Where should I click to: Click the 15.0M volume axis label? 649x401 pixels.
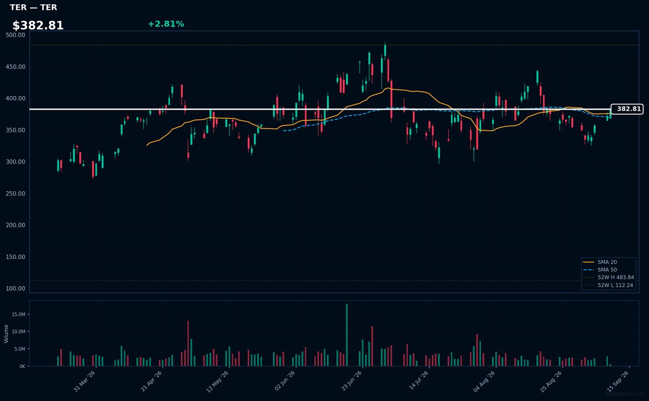point(18,315)
